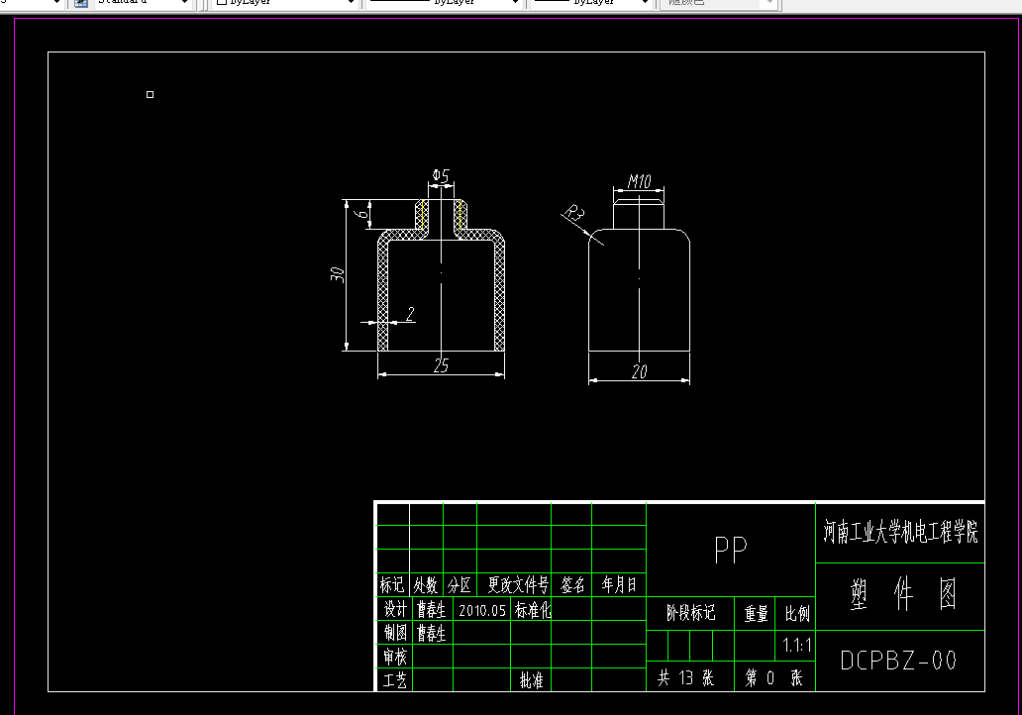Viewport: 1022px width, 715px height.
Task: Select the 批准 cell text
Action: coord(531,680)
